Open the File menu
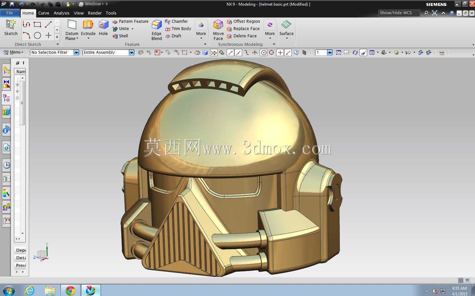The image size is (475, 296). (10, 13)
